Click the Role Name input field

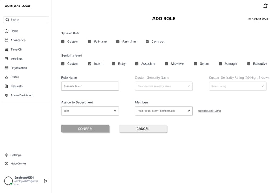(90, 86)
